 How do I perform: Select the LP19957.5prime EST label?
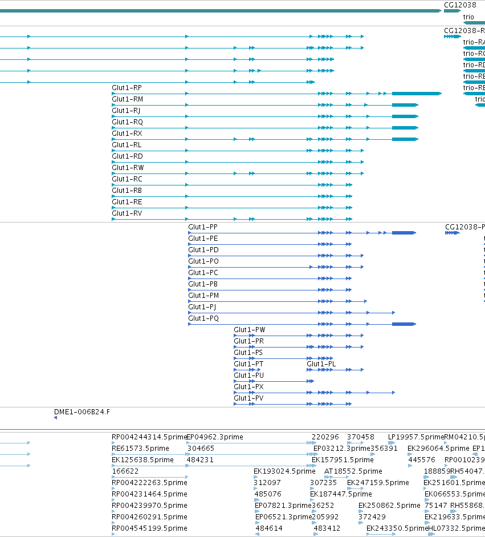coord(416,437)
